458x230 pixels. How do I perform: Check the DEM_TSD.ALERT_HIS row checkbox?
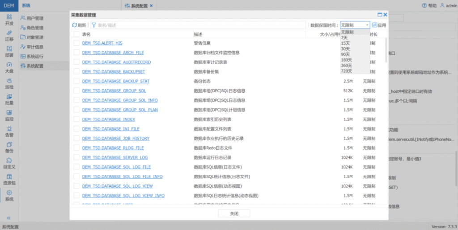tap(76, 43)
